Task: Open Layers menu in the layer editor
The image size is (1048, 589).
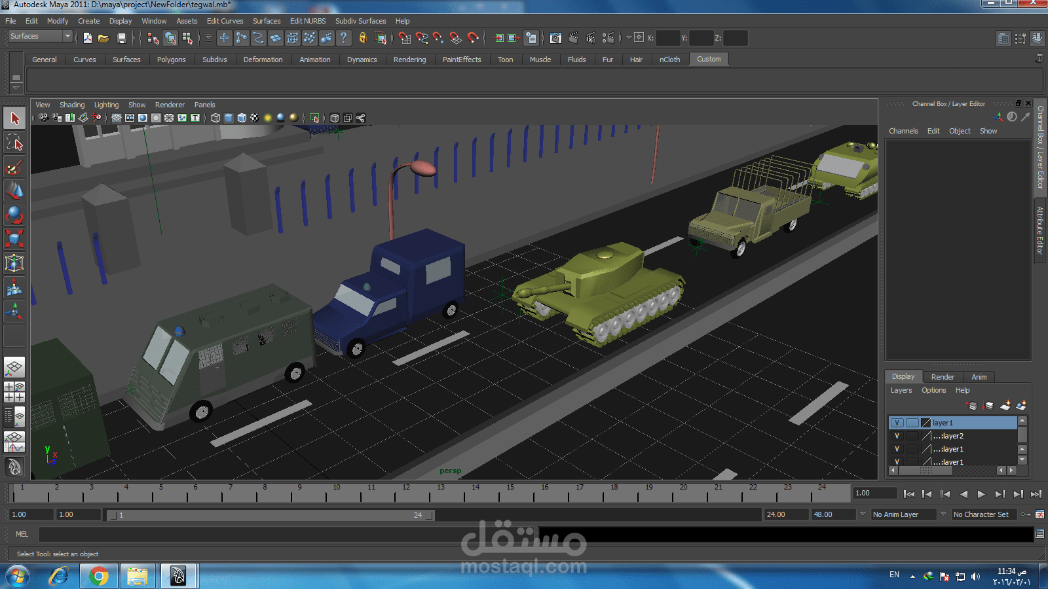Action: [x=901, y=390]
